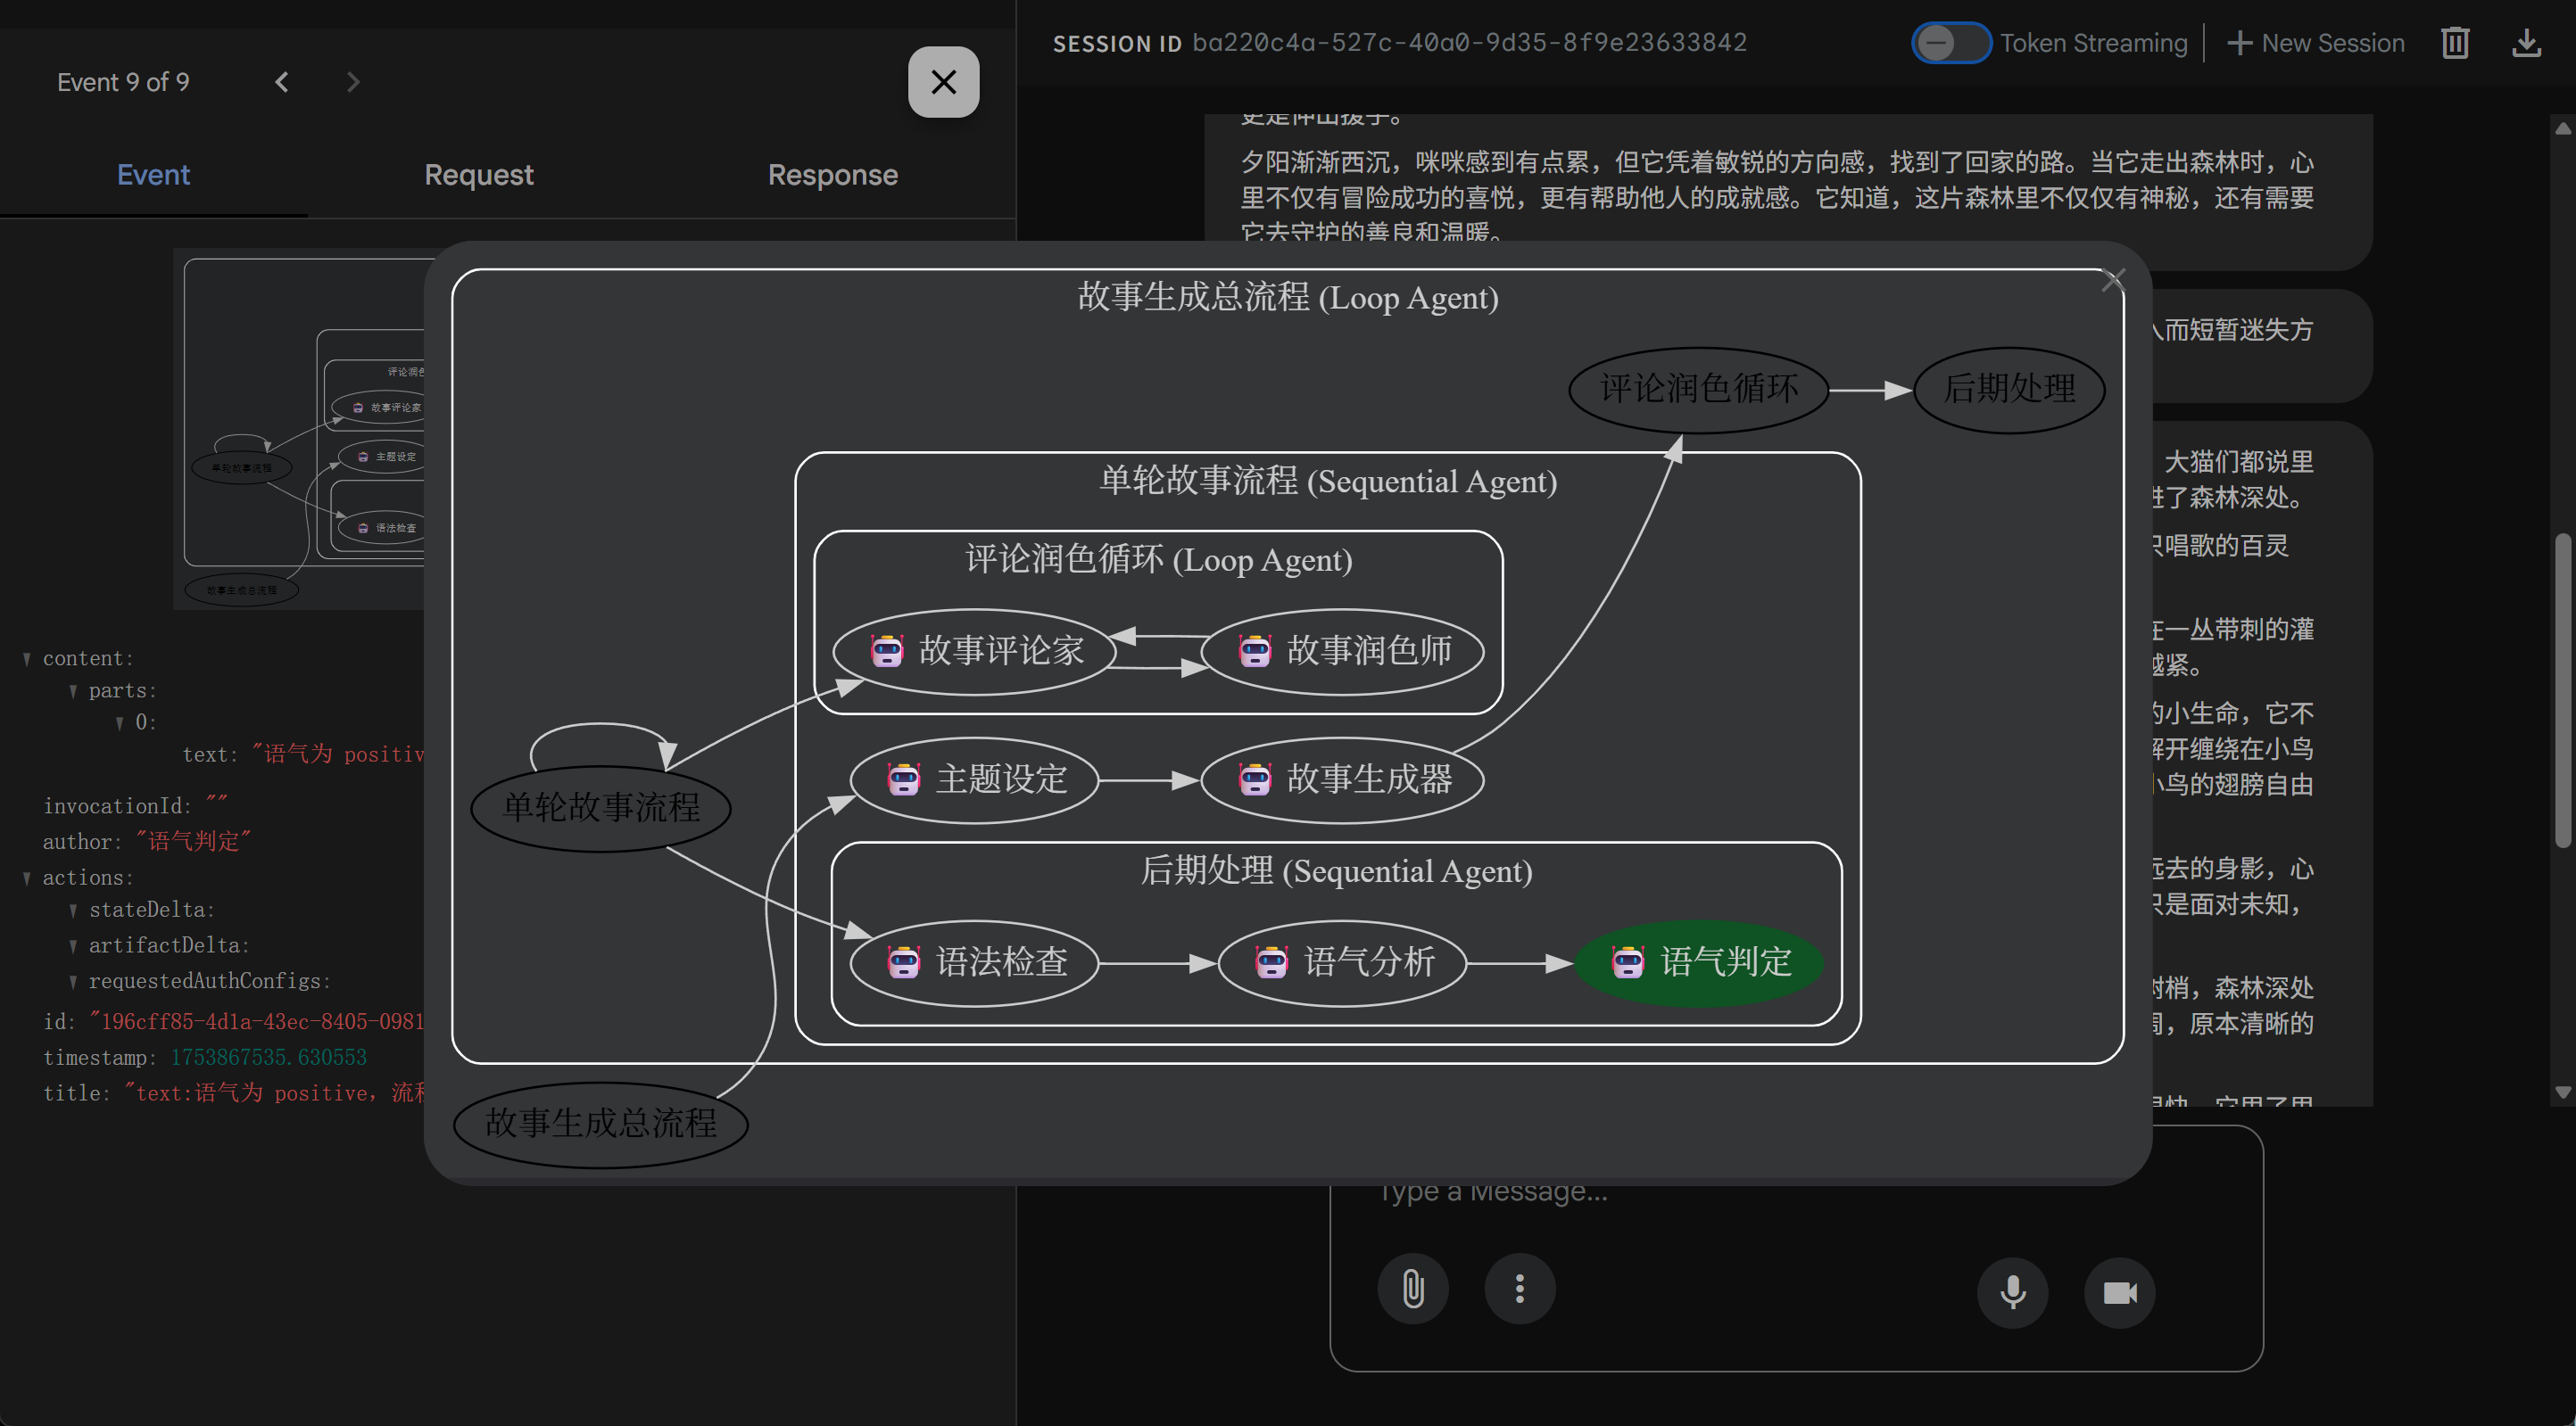Click the 评论润色循环 oval node at top
The height and width of the screenshot is (1426, 2576).
(x=1699, y=390)
